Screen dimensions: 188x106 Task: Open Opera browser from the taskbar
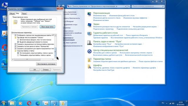[x=29, y=103]
